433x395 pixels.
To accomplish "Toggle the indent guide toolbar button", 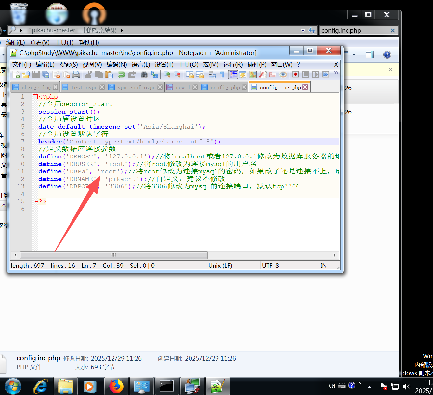I will (233, 75).
